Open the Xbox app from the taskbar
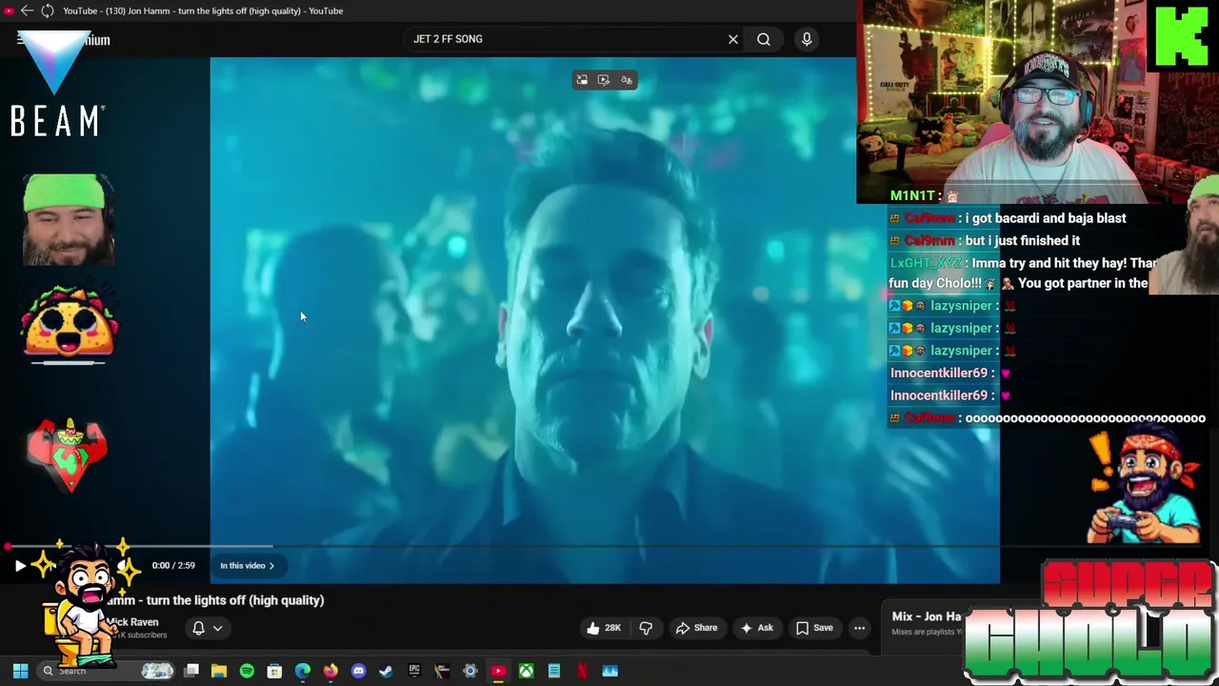The width and height of the screenshot is (1219, 686). pyautogui.click(x=526, y=671)
